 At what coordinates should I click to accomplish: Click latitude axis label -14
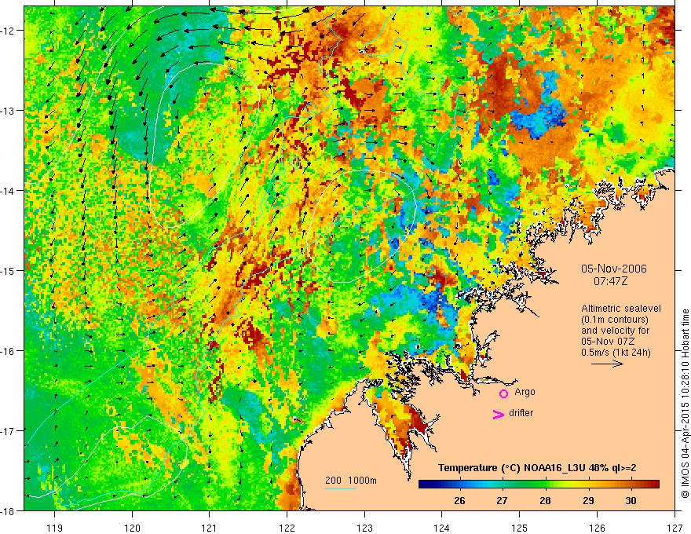point(9,191)
